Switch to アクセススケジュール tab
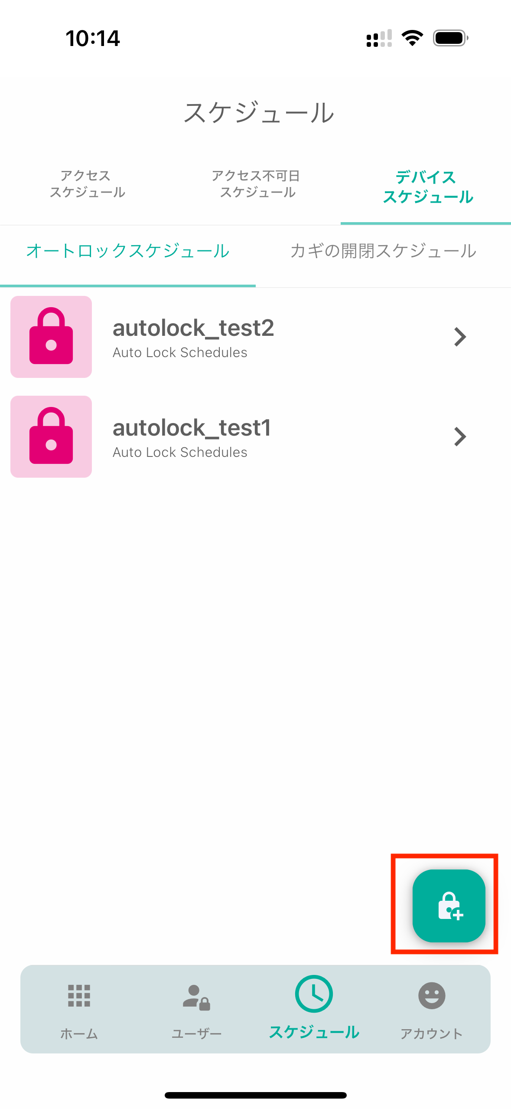 pyautogui.click(x=87, y=184)
